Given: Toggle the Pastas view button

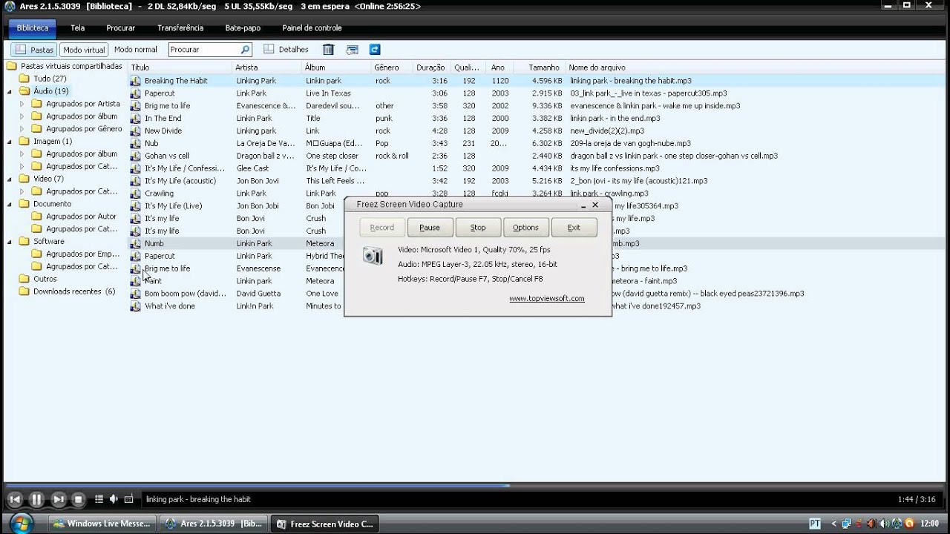Looking at the screenshot, I should pos(33,50).
